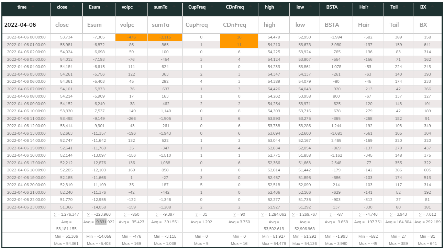The height and width of the screenshot is (249, 444).
Task: Click the sumTa value 1,038 in 17:00 row
Action: [165, 163]
